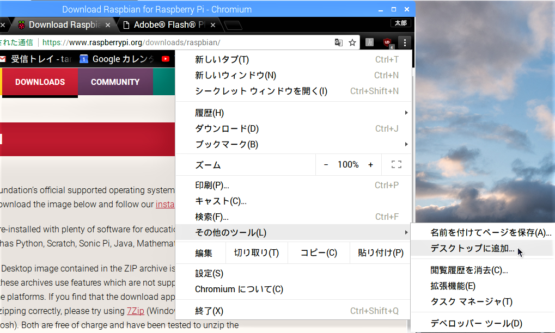Open 検索(F)... menu item
Image resolution: width=555 pixels, height=333 pixels.
click(x=294, y=217)
